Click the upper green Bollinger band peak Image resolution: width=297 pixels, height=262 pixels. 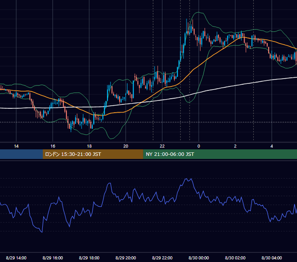[x=198, y=12]
